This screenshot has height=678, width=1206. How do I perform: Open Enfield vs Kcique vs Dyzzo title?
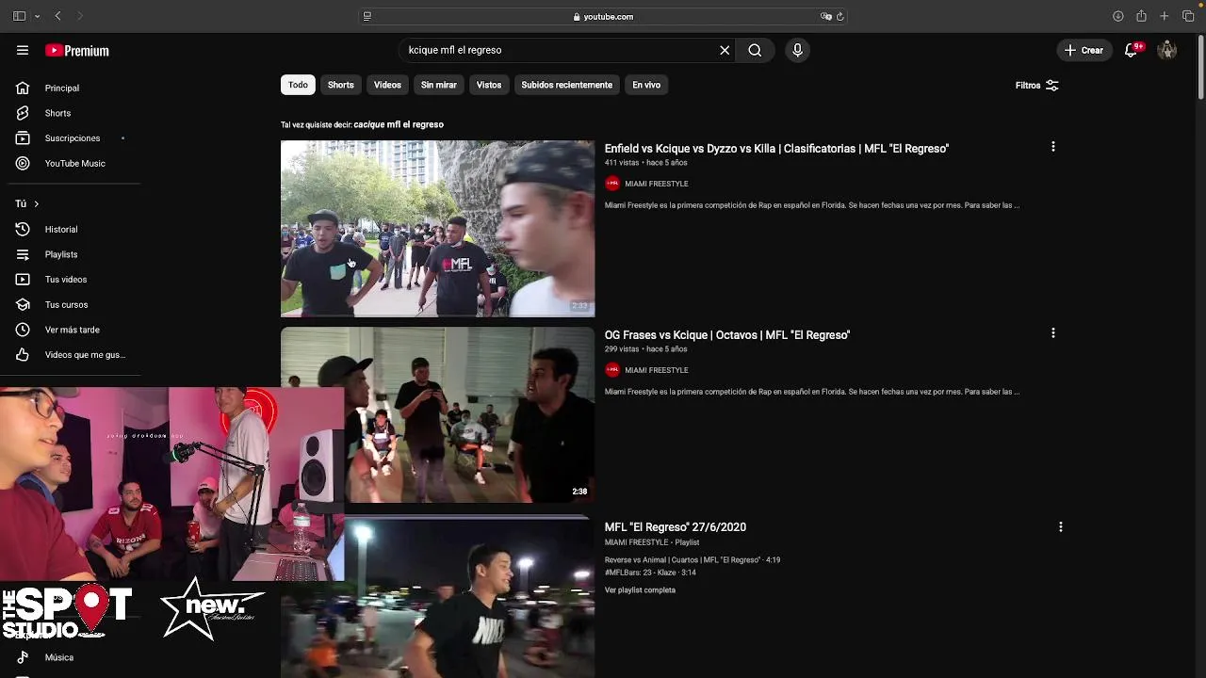coord(776,149)
